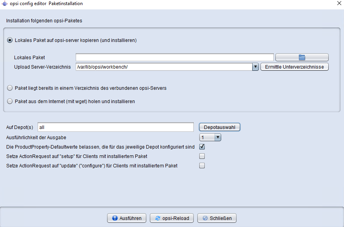
Task: Select 'Lokales Paket auf opsi-server kopieren' radio button
Action: coord(10,40)
